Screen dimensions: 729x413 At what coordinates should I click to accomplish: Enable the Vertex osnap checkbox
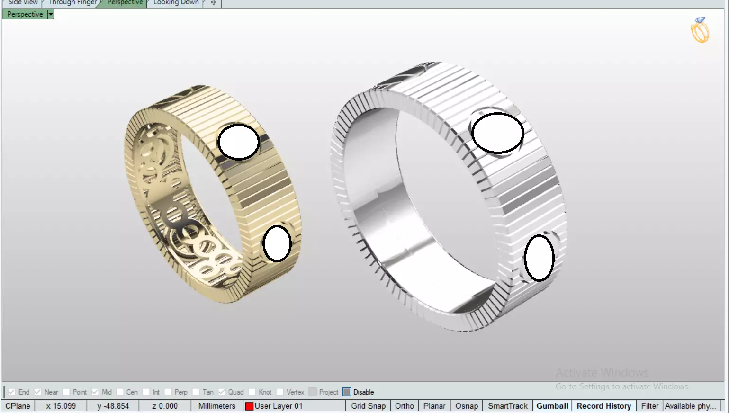[280, 392]
